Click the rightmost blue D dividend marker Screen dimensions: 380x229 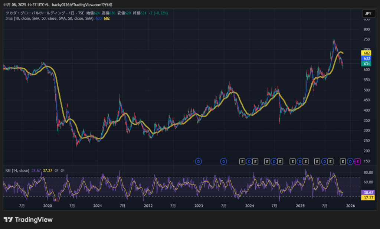350,161
